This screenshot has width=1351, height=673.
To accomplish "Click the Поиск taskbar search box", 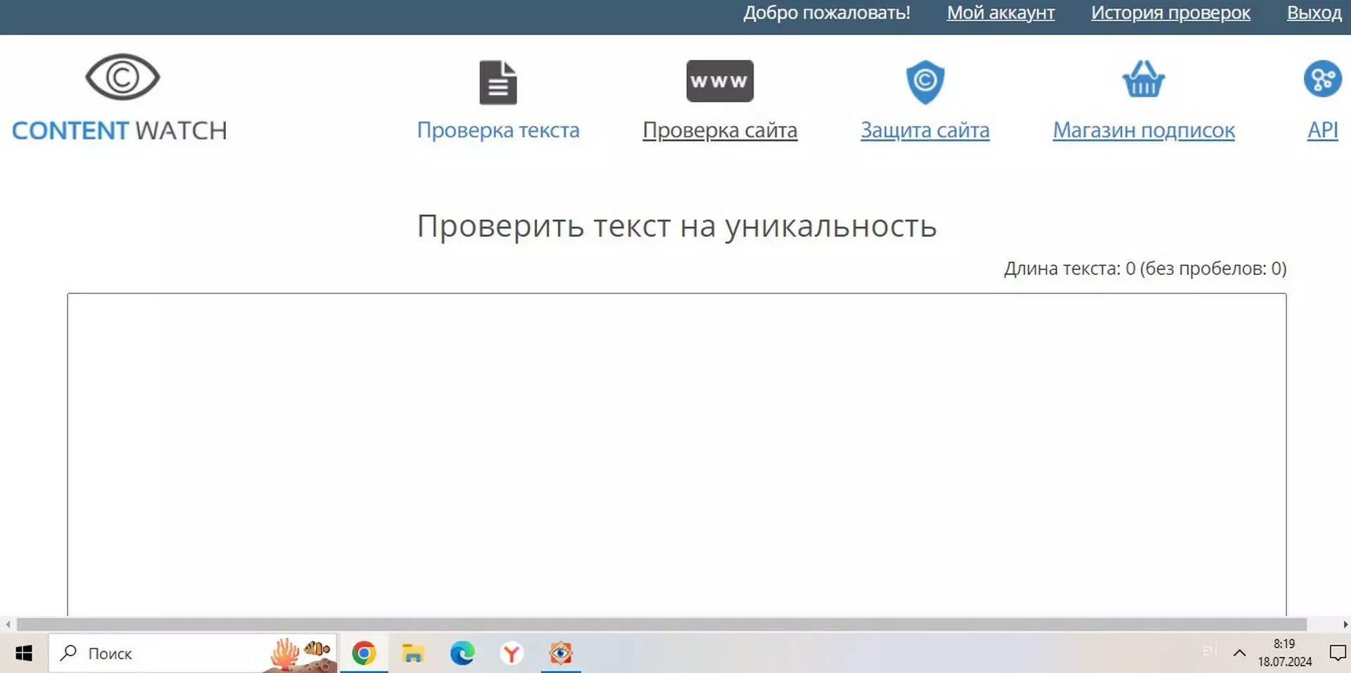I will [x=169, y=653].
